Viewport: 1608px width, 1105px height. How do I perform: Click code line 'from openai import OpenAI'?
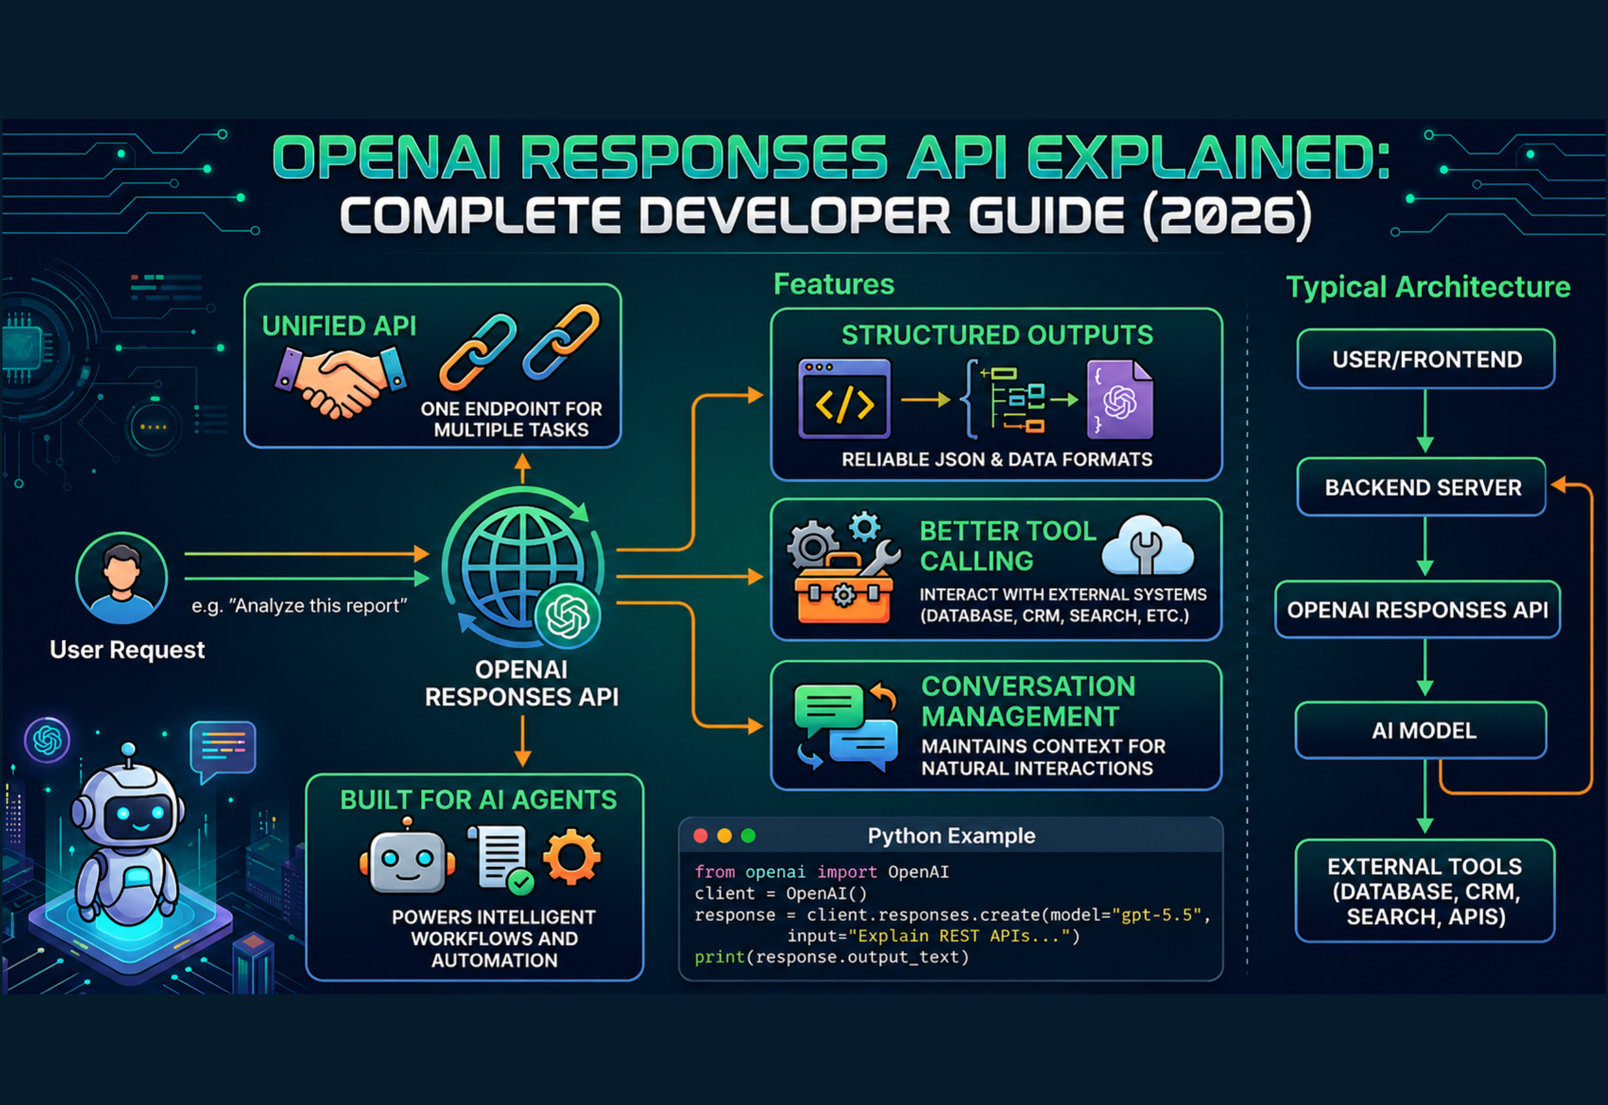pos(822,871)
